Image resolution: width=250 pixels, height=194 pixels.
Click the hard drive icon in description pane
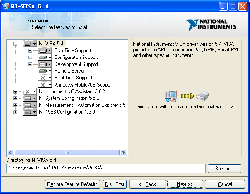[x=203, y=96]
